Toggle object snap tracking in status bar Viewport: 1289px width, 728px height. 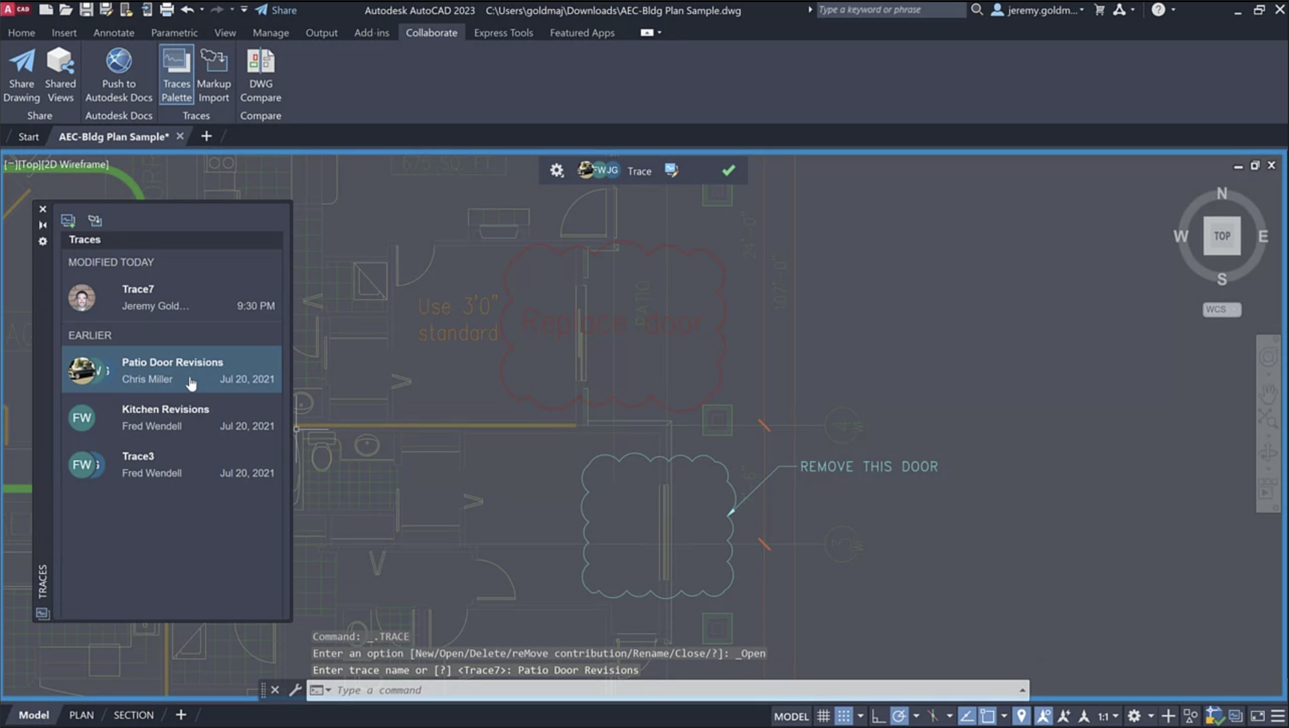966,716
